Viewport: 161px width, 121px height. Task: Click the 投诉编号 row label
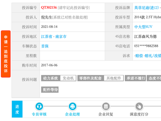29,8
